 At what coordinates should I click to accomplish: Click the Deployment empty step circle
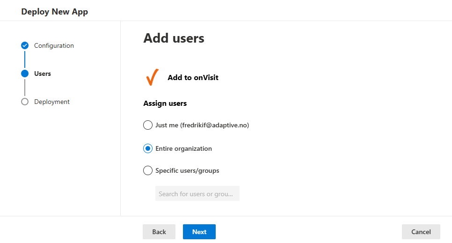pyautogui.click(x=25, y=102)
